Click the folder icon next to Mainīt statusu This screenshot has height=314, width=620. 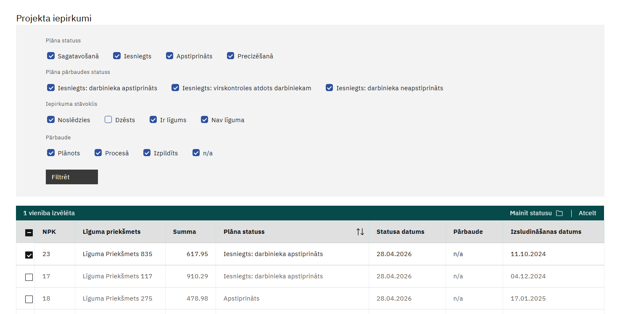click(x=559, y=213)
